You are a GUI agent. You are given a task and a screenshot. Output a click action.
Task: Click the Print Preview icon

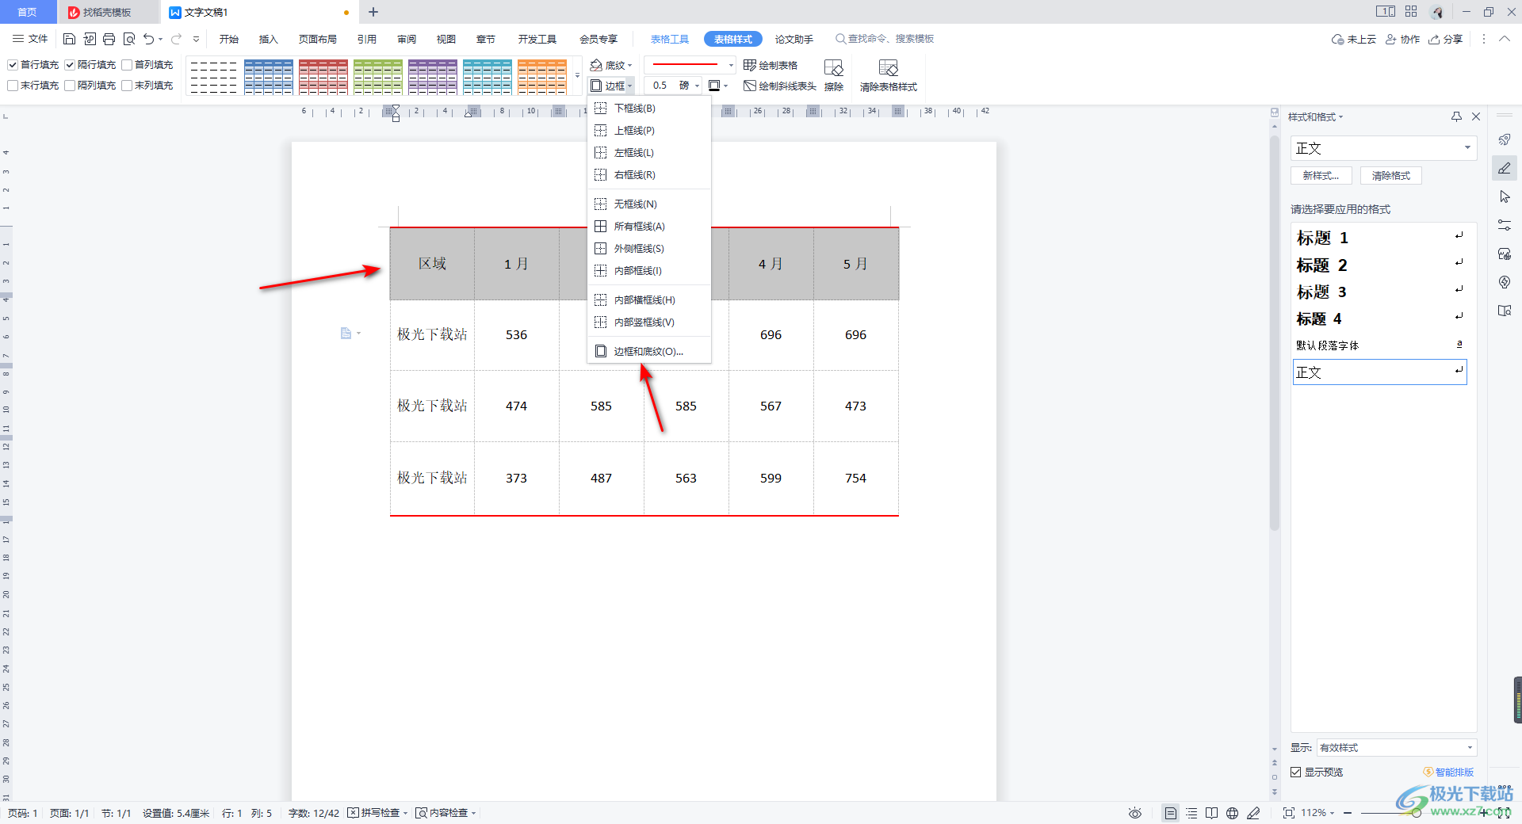pyautogui.click(x=129, y=39)
